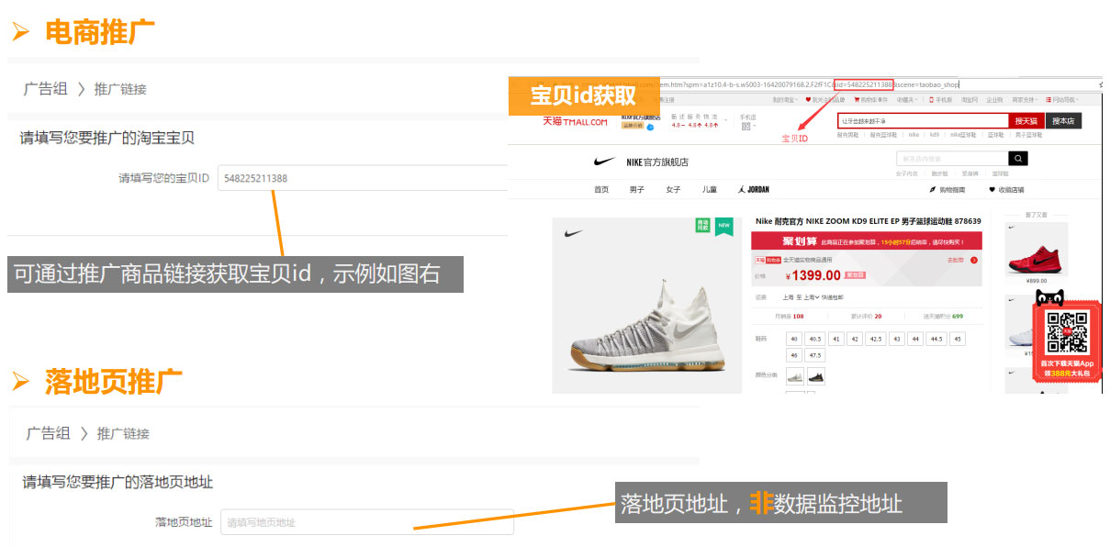Click the Tmall logo

point(575,121)
